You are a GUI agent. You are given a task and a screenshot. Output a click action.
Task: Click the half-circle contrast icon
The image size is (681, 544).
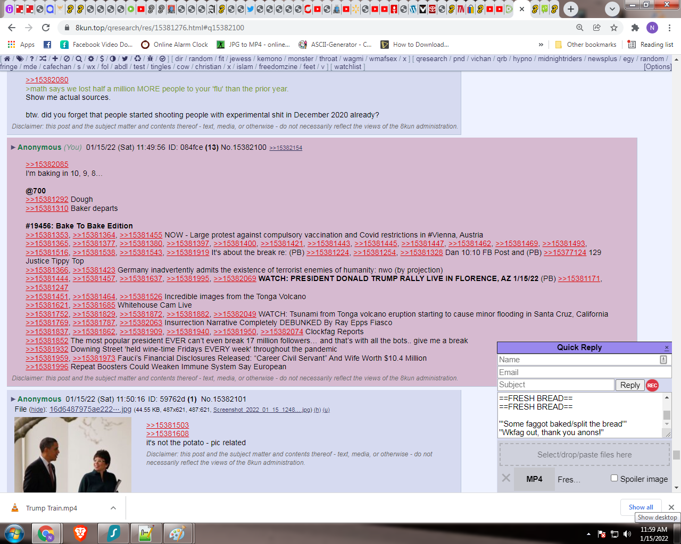tap(113, 59)
